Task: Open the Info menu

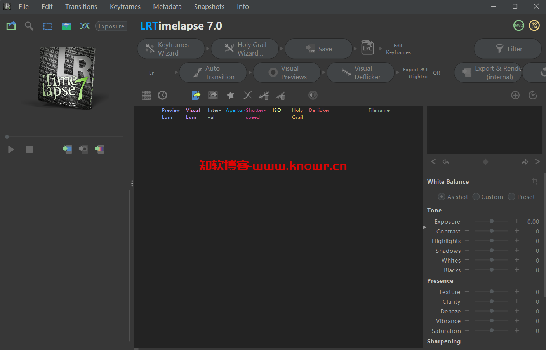Action: coord(243,7)
